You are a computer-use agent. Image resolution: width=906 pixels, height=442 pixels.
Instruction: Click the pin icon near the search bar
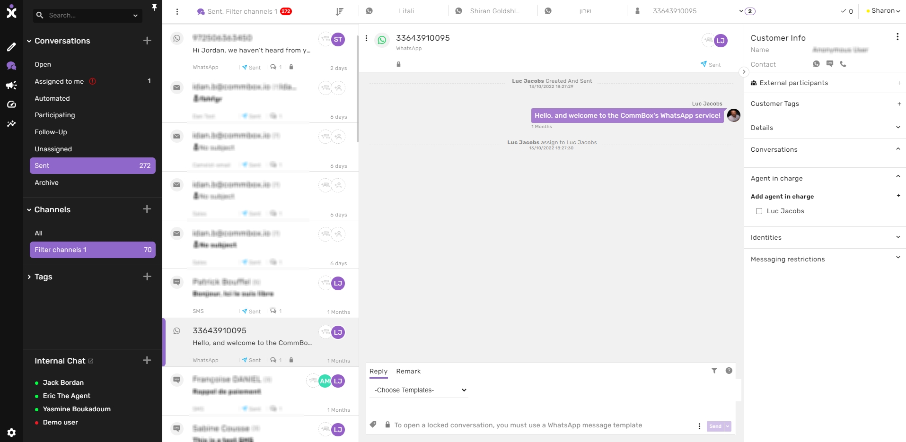pyautogui.click(x=155, y=7)
